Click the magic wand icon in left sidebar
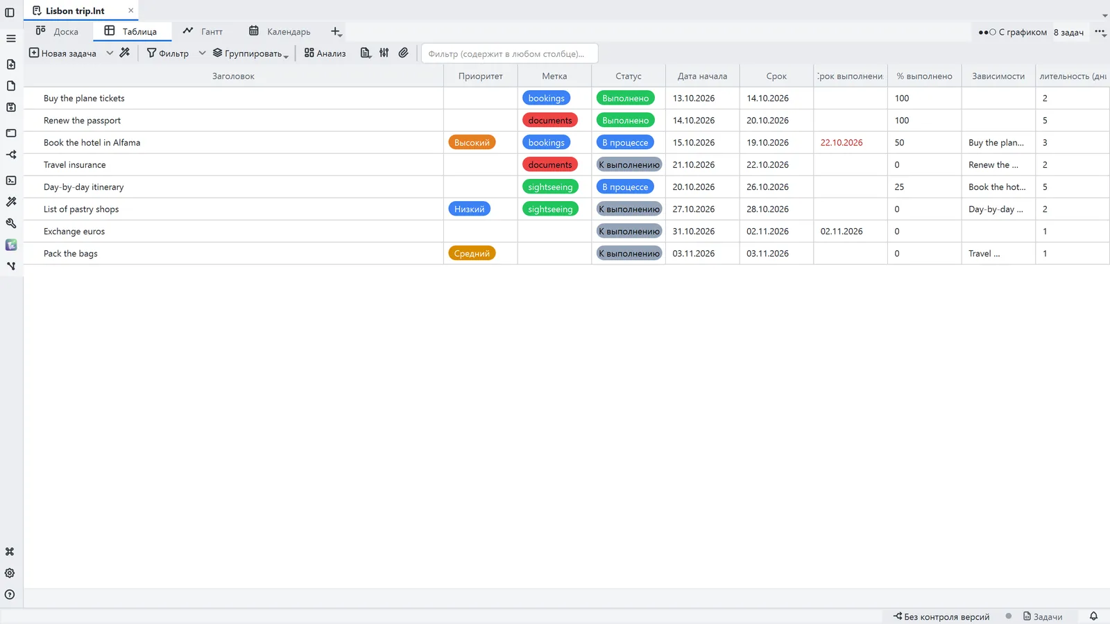The image size is (1110, 624). click(11, 202)
